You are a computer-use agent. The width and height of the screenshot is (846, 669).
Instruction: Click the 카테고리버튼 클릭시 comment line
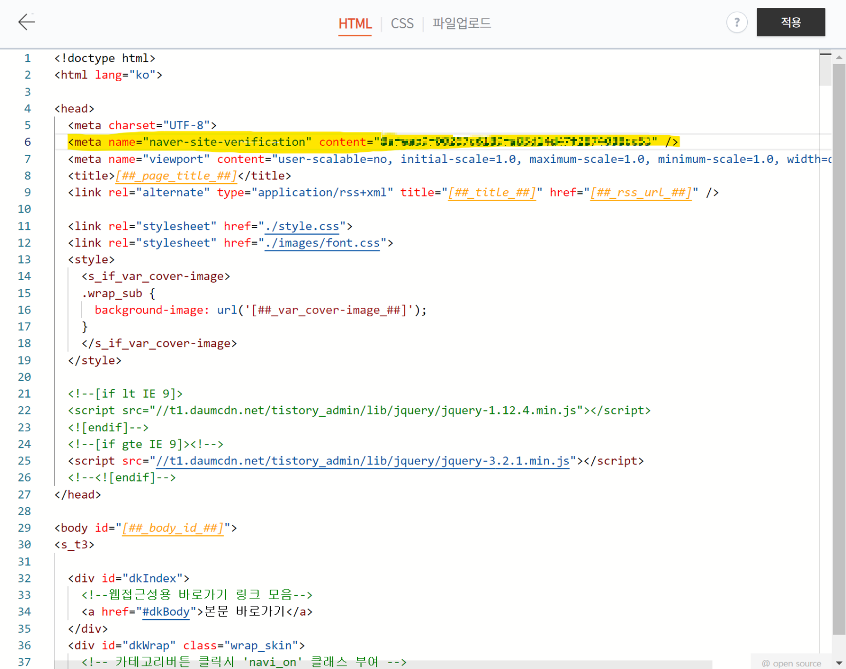point(244,662)
